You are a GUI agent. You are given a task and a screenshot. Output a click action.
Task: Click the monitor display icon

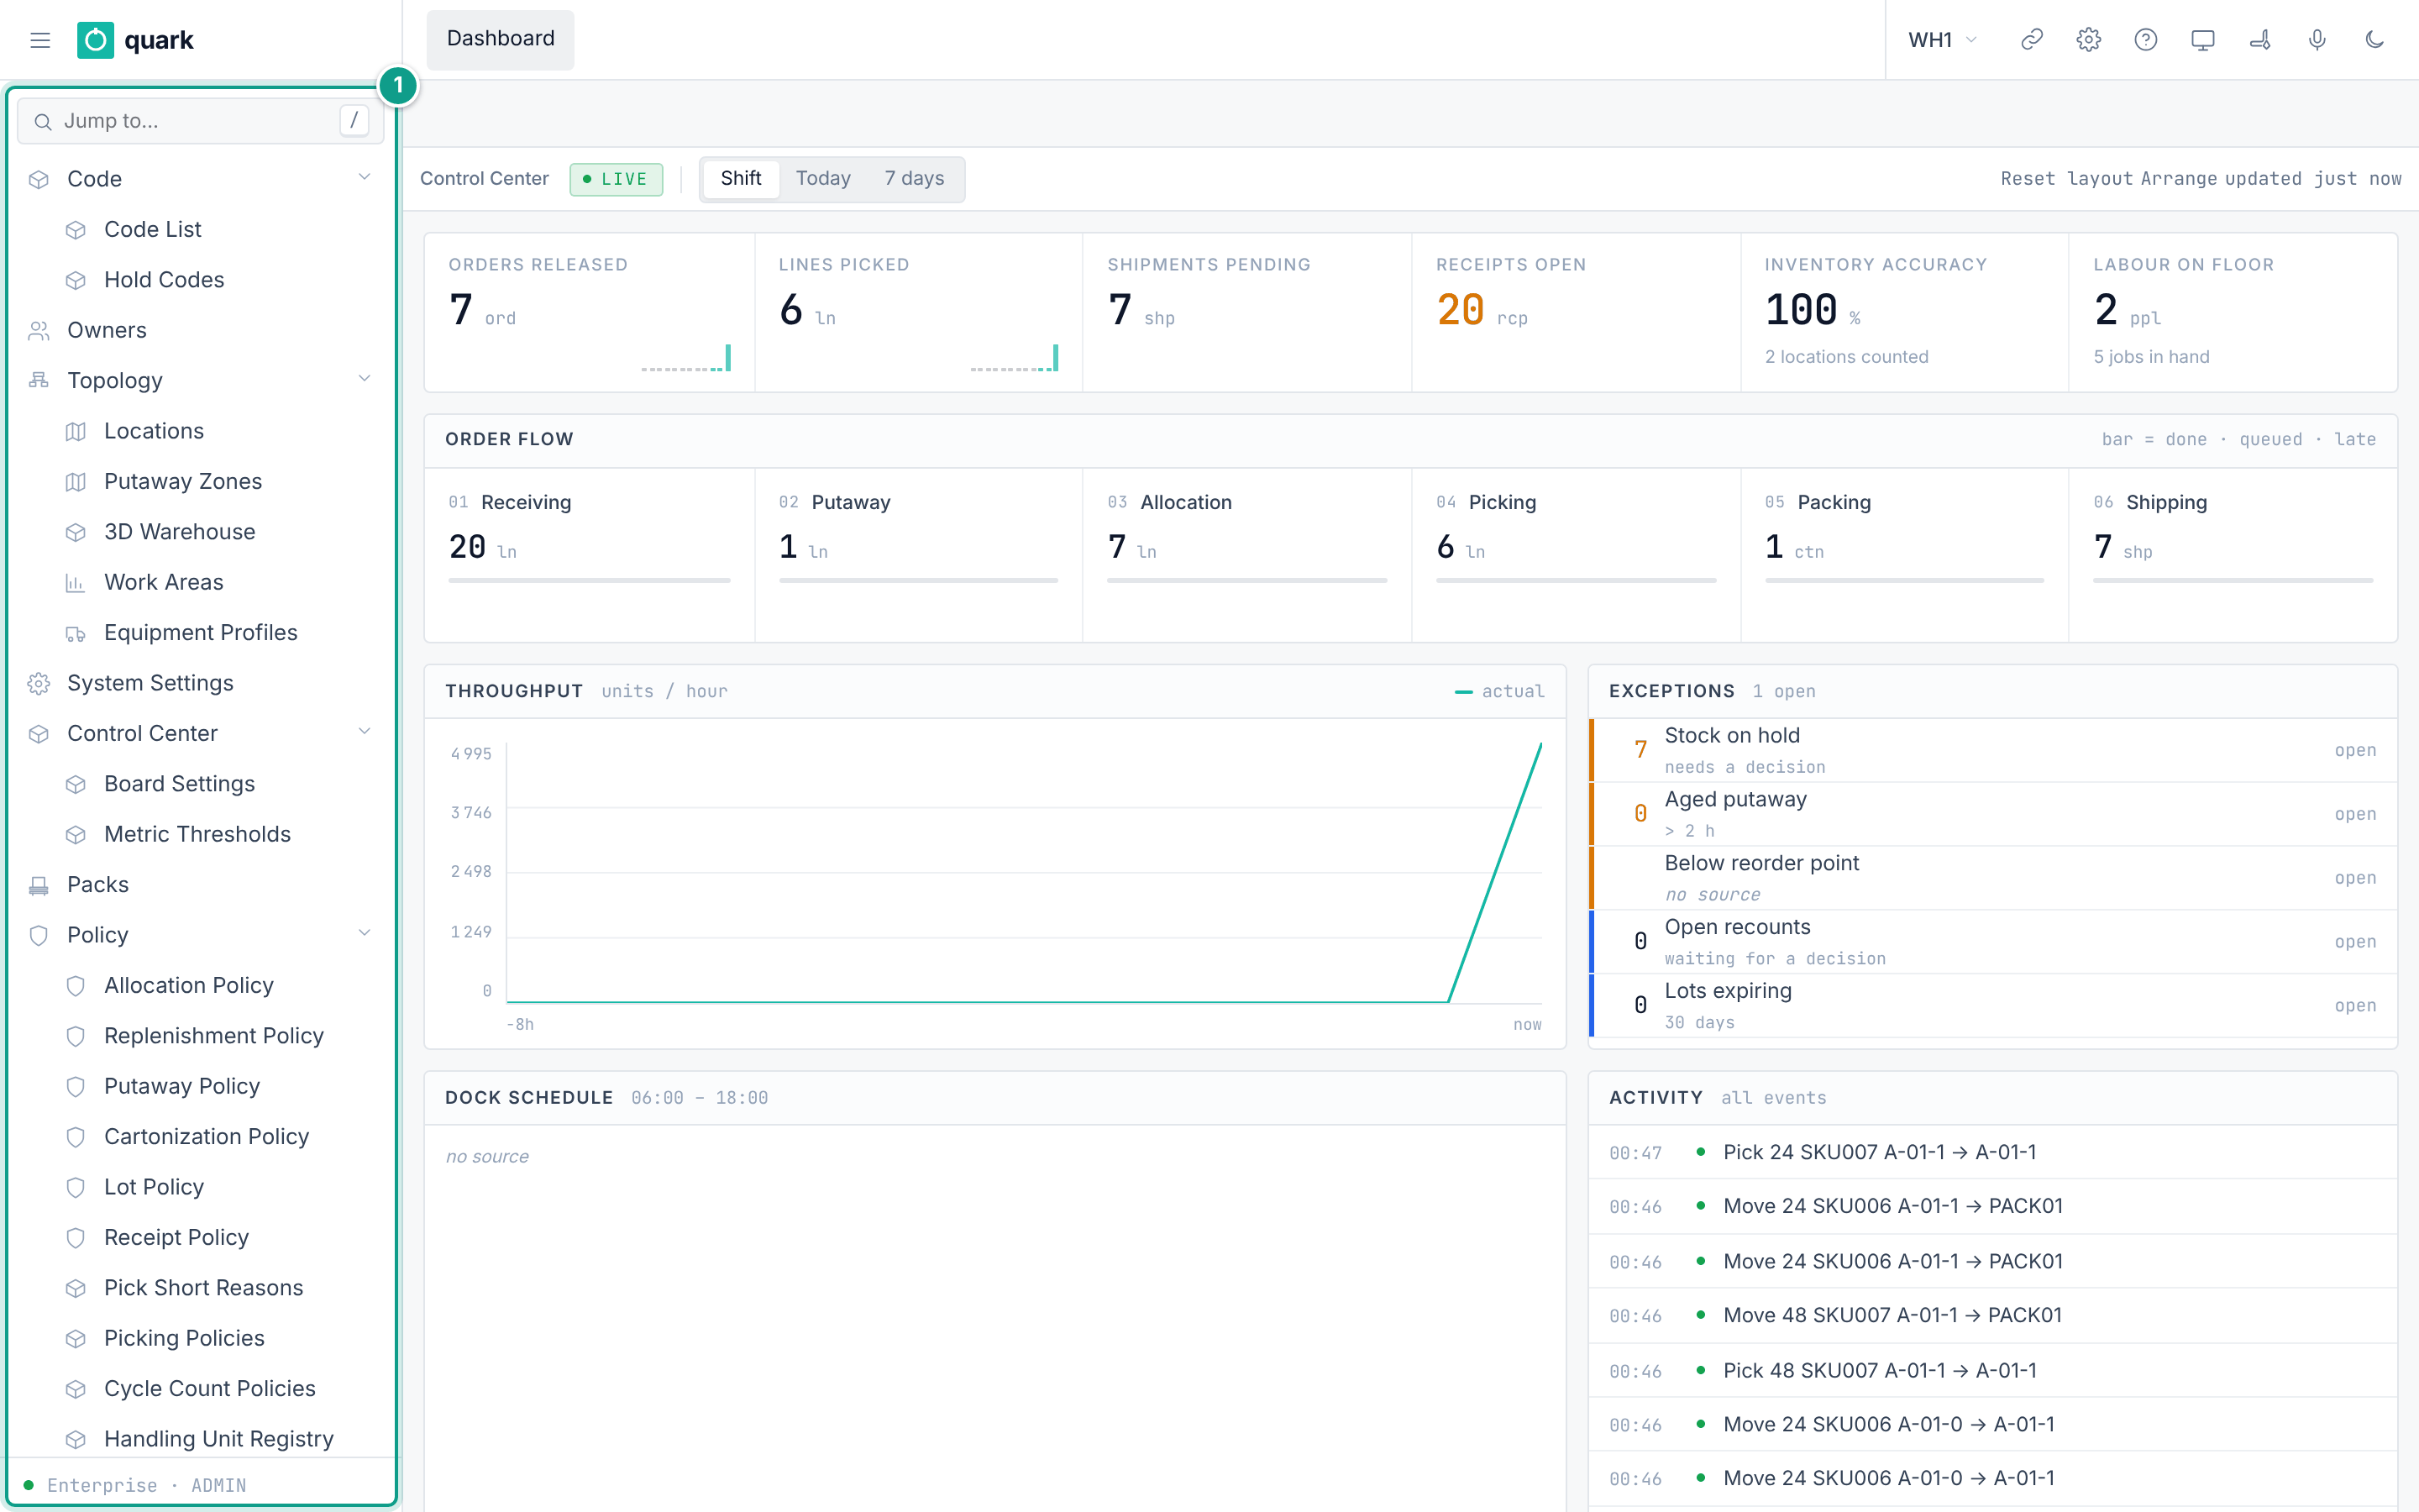click(x=2202, y=40)
